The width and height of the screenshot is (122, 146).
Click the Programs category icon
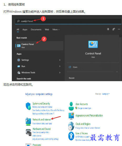tap(28, 145)
